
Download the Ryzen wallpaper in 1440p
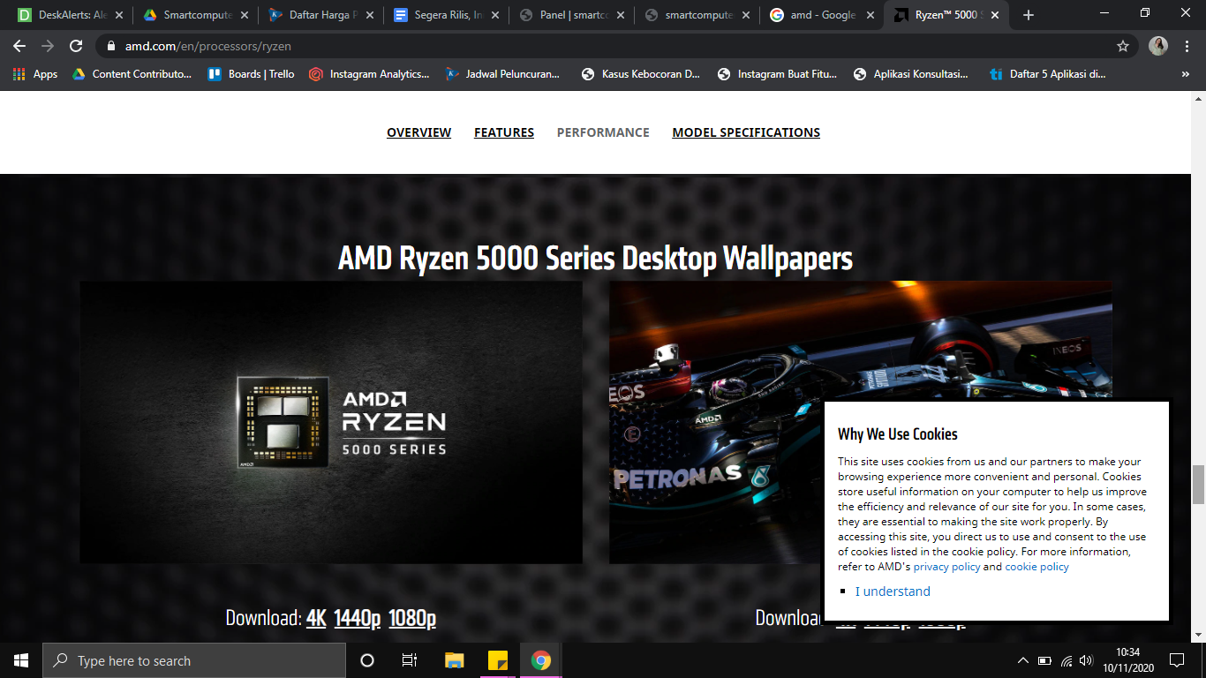pyautogui.click(x=358, y=618)
